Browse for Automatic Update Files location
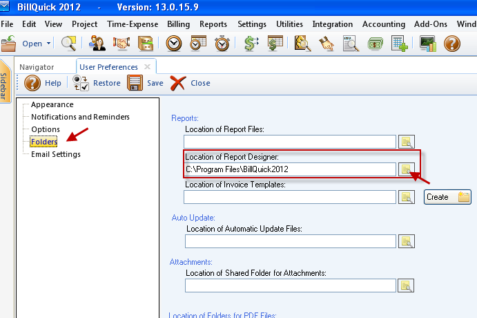Screen dimensions: 477x318 coord(407,241)
